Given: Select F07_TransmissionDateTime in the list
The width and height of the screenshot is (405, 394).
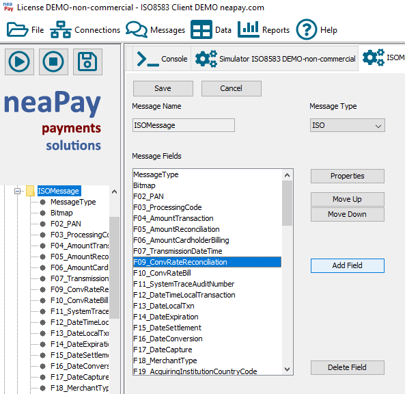Looking at the screenshot, I should [207, 251].
